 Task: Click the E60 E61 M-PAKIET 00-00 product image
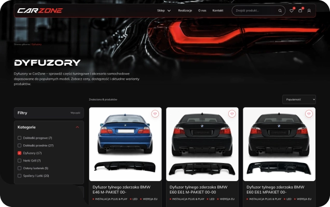(x=202, y=144)
